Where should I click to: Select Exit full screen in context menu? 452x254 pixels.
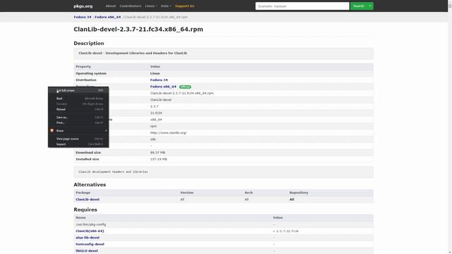coord(78,90)
